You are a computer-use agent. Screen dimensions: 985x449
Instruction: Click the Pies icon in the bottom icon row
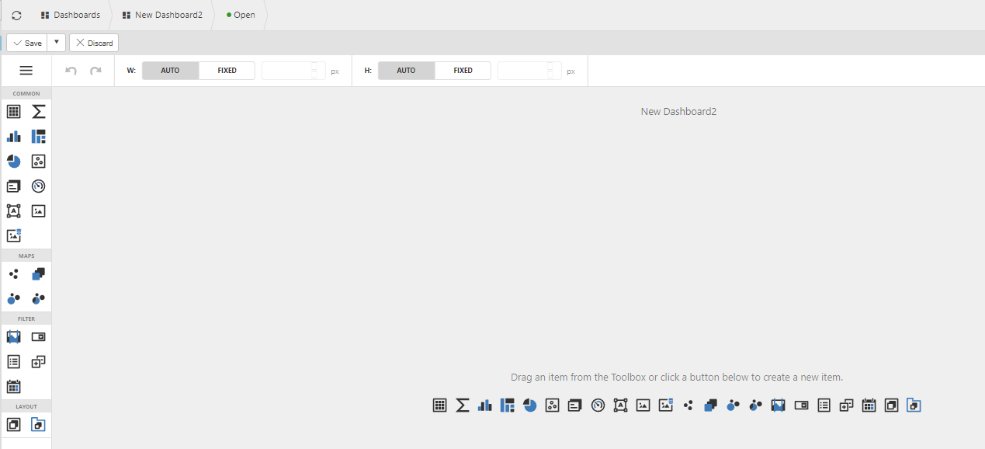tap(530, 405)
